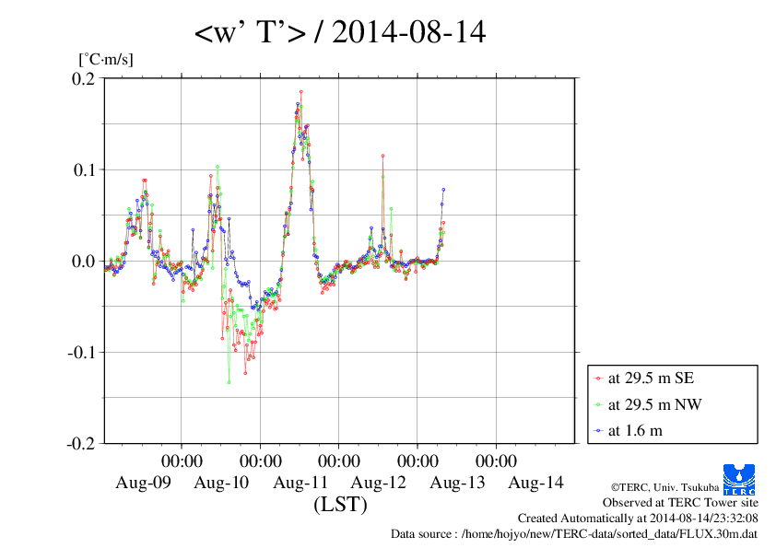Click the TERC logo icon
Image resolution: width=776 pixels, height=548 pixels.
click(x=738, y=479)
